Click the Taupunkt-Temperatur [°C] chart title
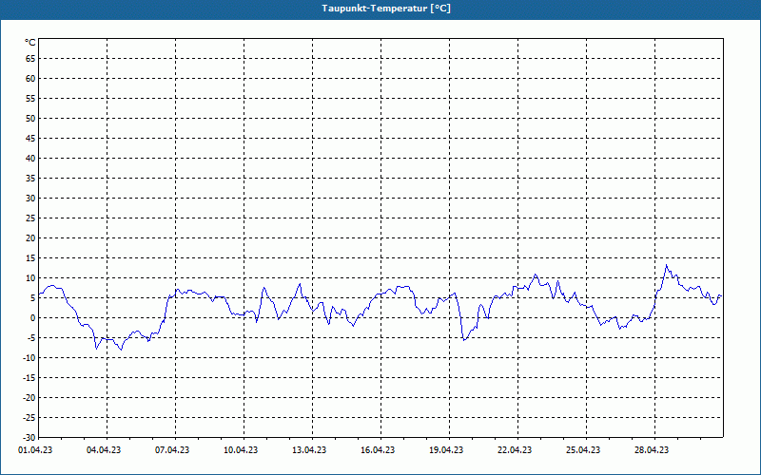Viewport: 761px width, 475px height. 386,9
